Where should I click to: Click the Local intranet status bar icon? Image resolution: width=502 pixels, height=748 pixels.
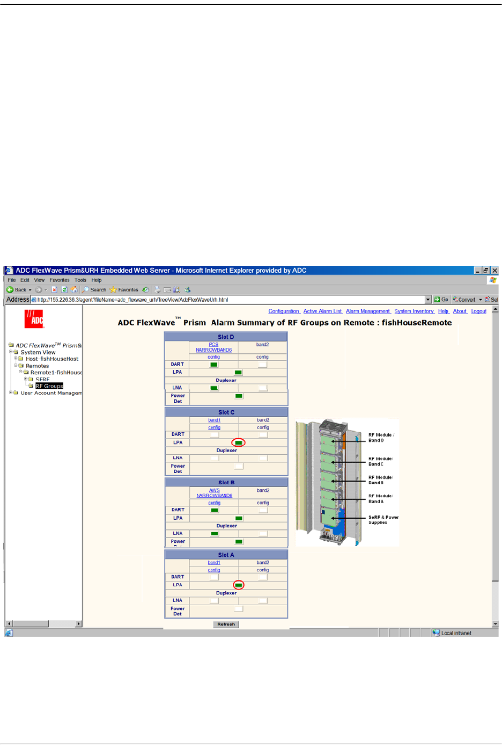point(436,633)
